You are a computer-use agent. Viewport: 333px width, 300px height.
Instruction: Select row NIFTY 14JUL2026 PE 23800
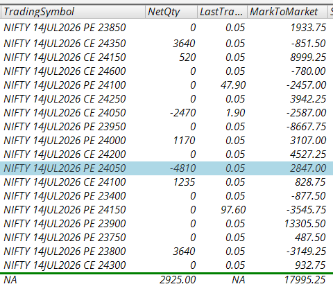166,252
